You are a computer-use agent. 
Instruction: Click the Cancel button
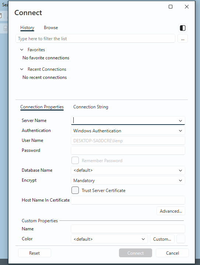click(x=172, y=253)
